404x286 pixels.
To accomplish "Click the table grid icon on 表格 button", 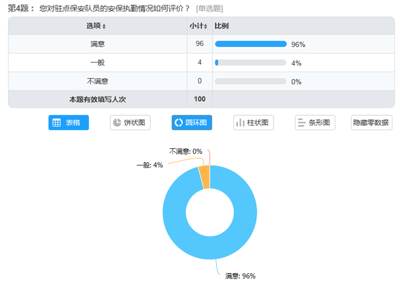I will [57, 123].
